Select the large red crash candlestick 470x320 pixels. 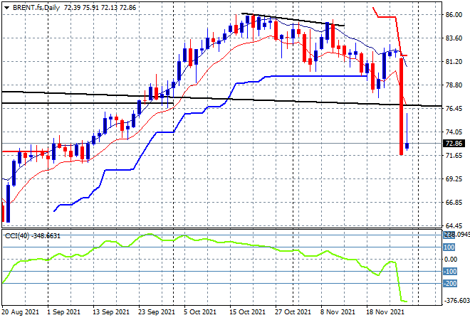[402, 107]
